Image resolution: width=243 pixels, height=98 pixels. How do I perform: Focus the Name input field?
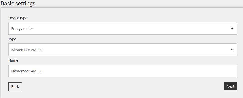(122, 71)
